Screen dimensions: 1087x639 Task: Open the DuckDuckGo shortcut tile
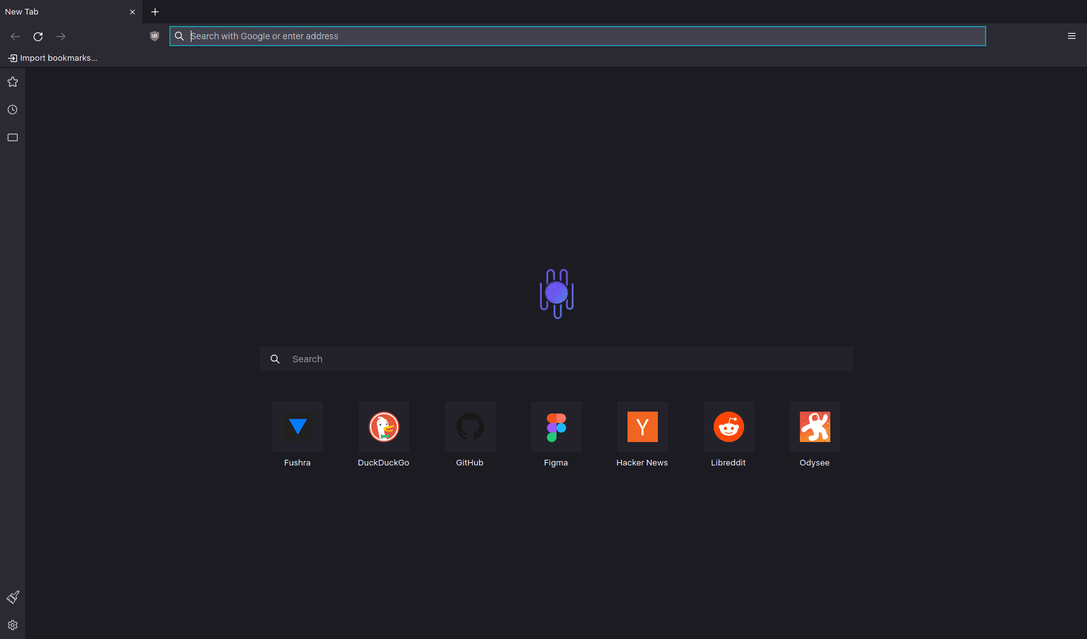pyautogui.click(x=384, y=427)
